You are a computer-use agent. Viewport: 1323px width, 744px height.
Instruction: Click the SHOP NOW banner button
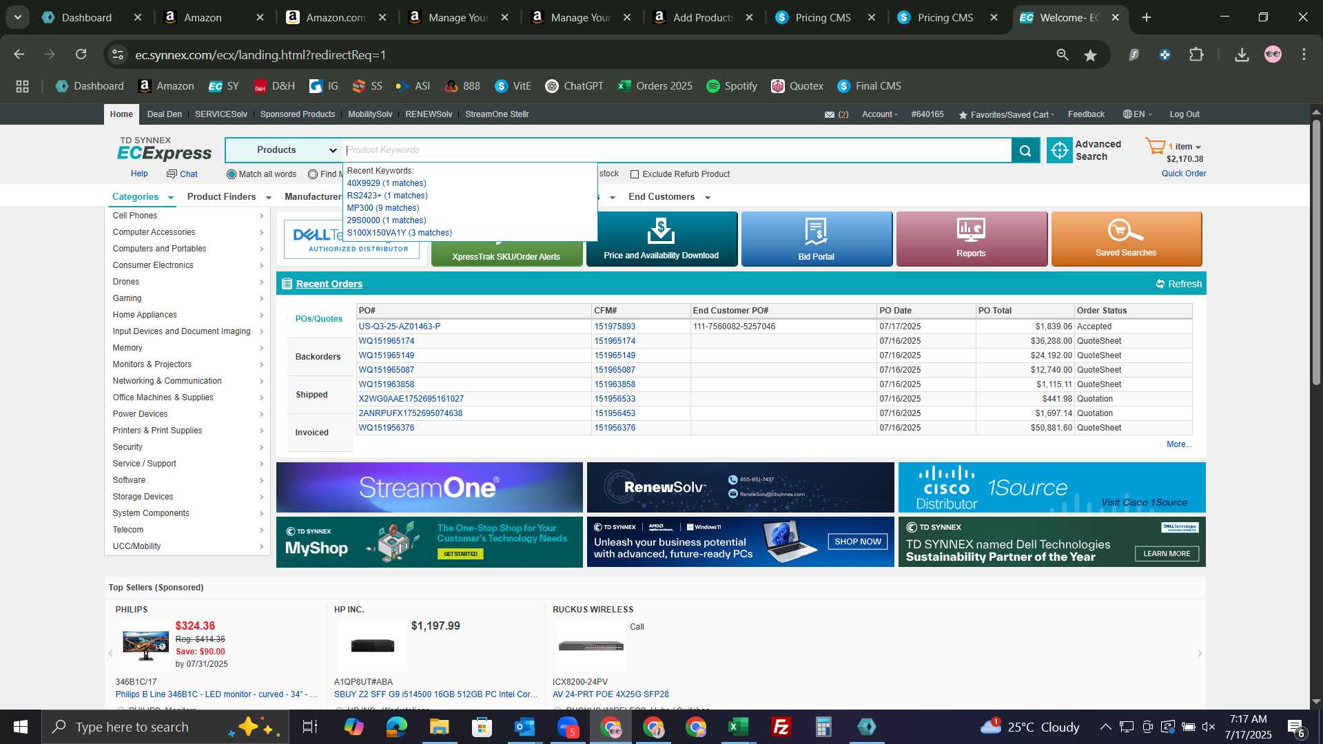pyautogui.click(x=858, y=541)
